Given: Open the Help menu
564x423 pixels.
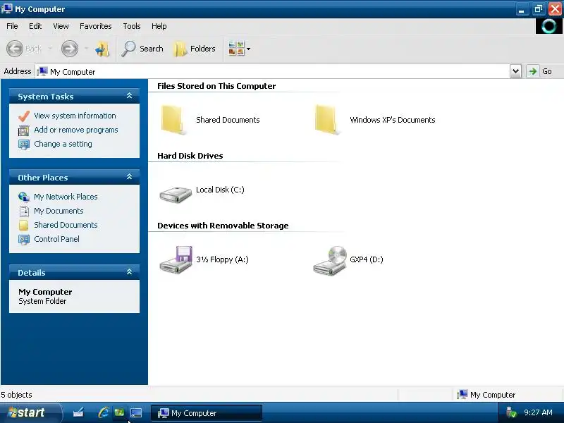Looking at the screenshot, I should (x=159, y=26).
